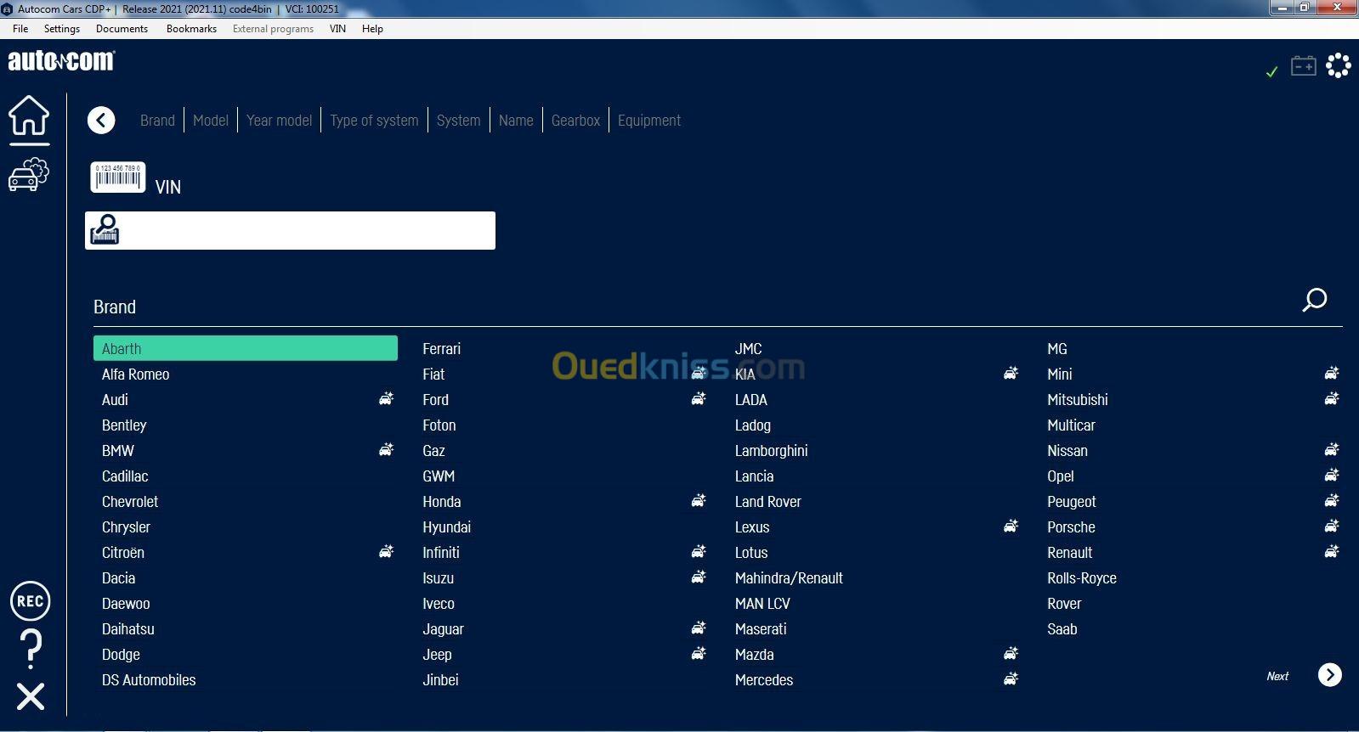The image size is (1359, 732).
Task: Click the battery voltage icon
Action: pos(1304,65)
